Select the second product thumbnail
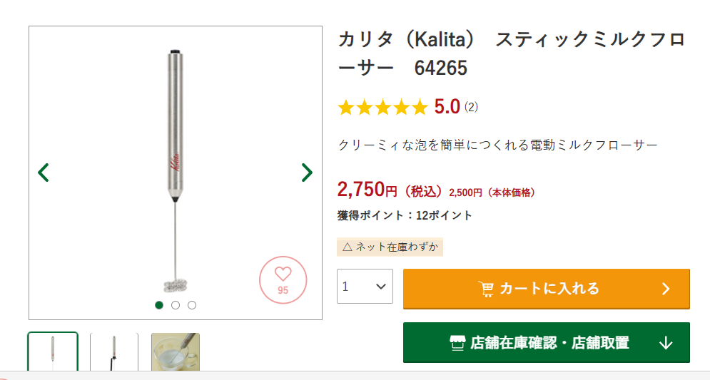 [114, 352]
